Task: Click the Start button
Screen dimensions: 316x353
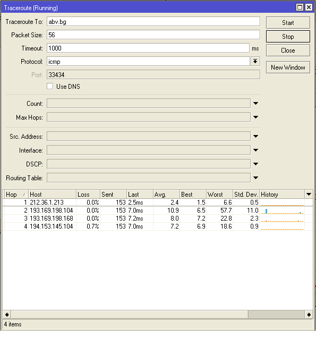Action: (x=288, y=22)
